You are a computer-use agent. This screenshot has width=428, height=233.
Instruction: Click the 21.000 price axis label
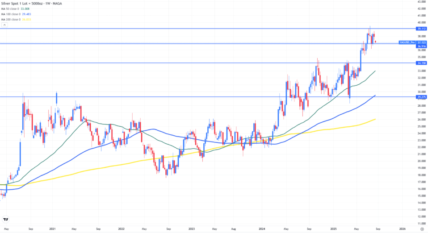point(421,154)
